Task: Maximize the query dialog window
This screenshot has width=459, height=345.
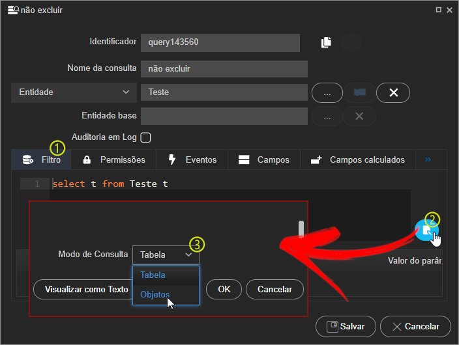Action: [438, 10]
